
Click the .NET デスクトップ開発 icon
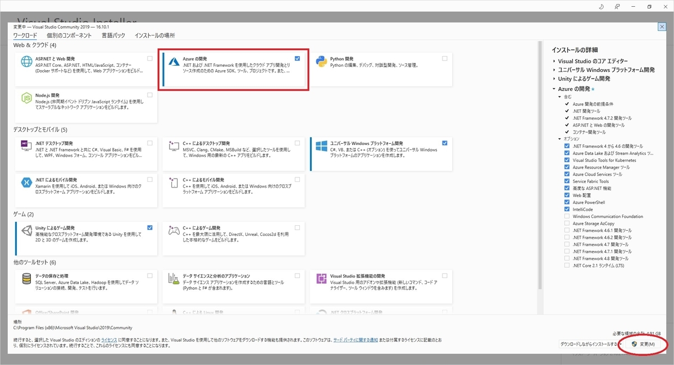[26, 146]
